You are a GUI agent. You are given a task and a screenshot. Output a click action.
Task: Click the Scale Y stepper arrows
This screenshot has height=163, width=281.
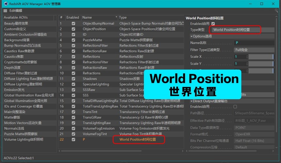coord(247,64)
